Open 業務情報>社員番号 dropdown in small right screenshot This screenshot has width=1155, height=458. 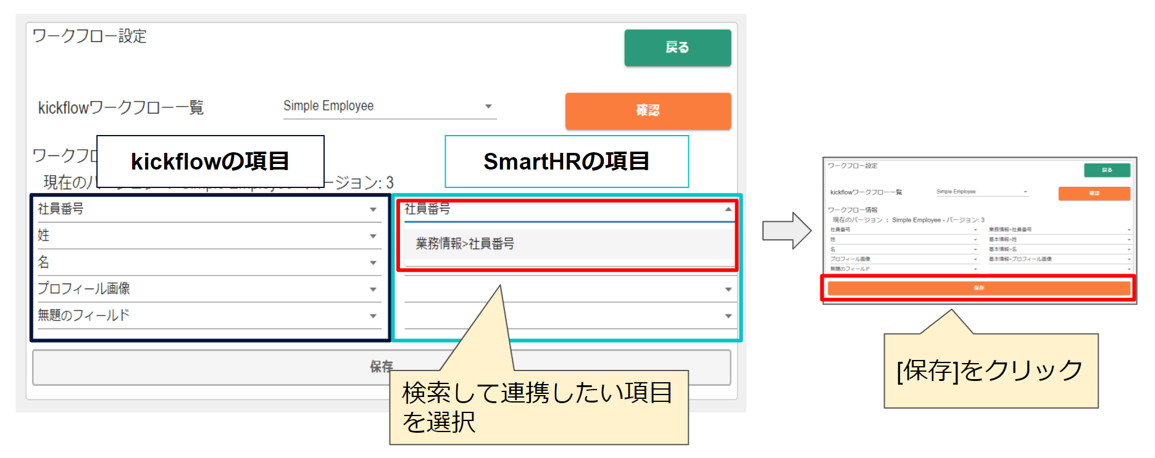click(1060, 230)
